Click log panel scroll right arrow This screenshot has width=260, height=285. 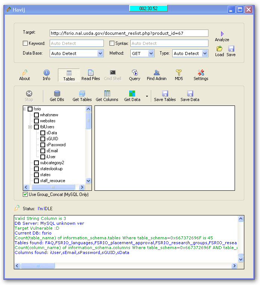point(234,266)
